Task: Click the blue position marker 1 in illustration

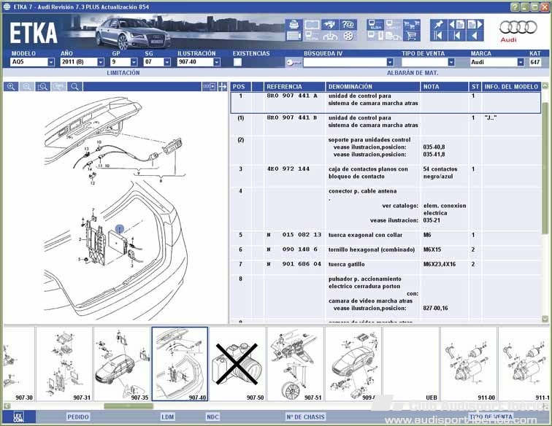Action: [x=120, y=229]
